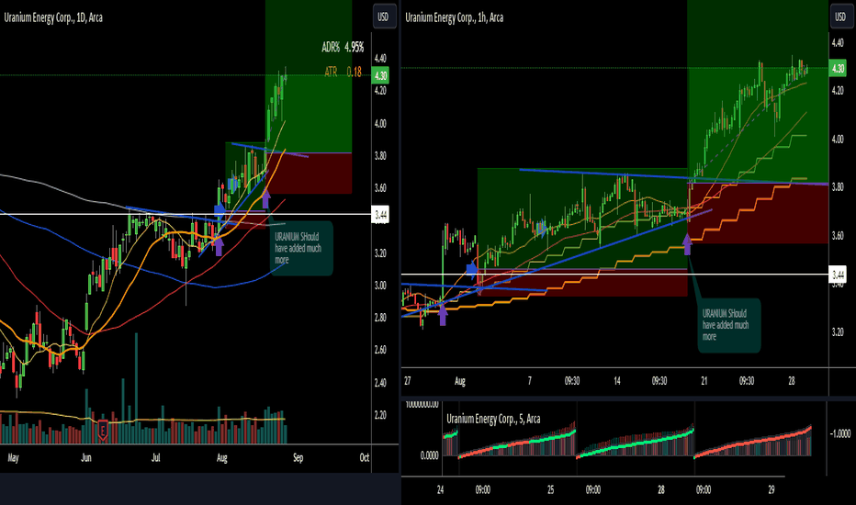Click white 3.44 price label on 1h chart
Screen dimensions: 856x505
click(838, 275)
